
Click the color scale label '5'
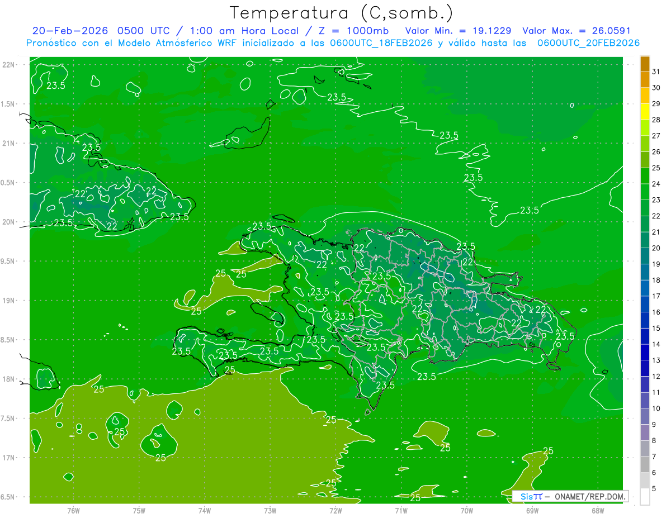pos(654,489)
